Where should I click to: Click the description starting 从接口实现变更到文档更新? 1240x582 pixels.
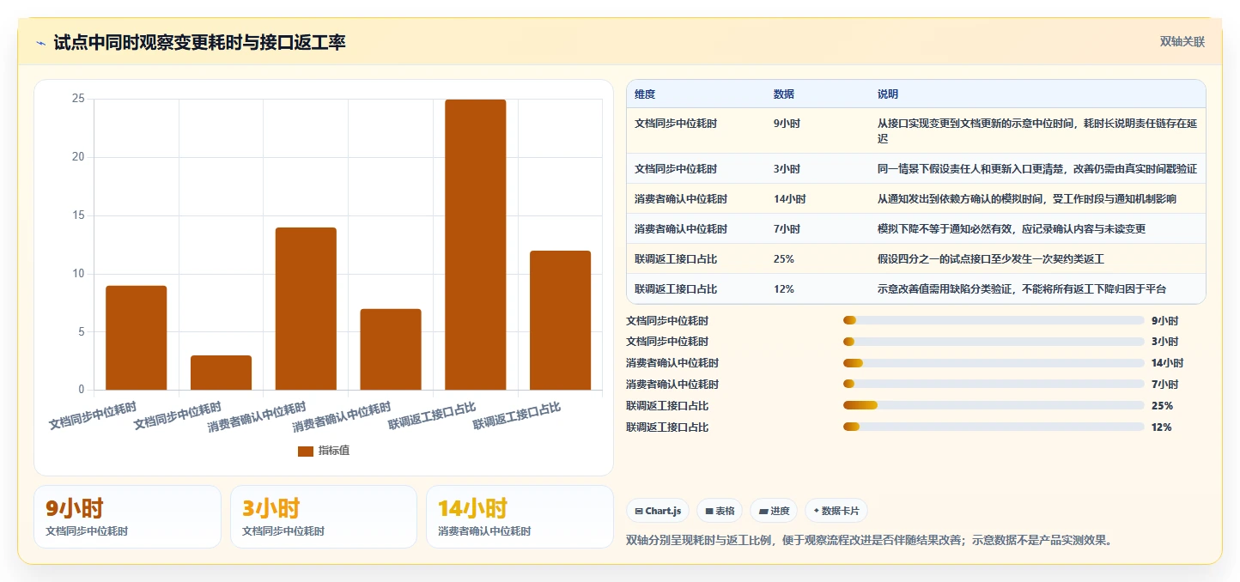(x=1037, y=130)
